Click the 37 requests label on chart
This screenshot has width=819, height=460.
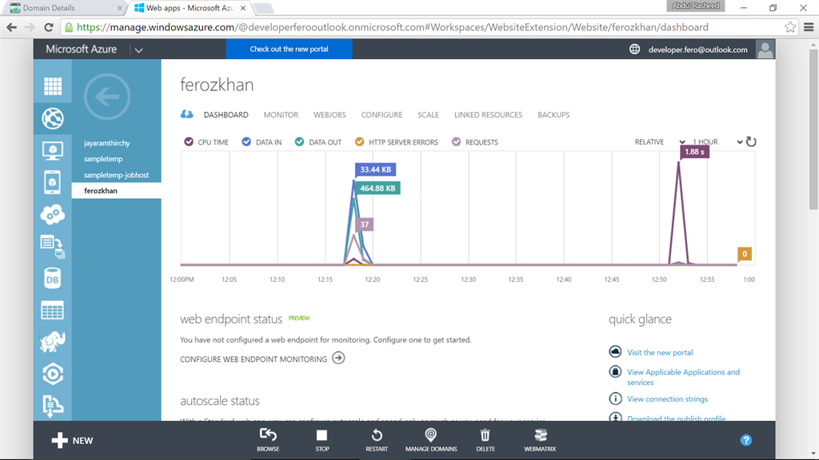[x=365, y=224]
